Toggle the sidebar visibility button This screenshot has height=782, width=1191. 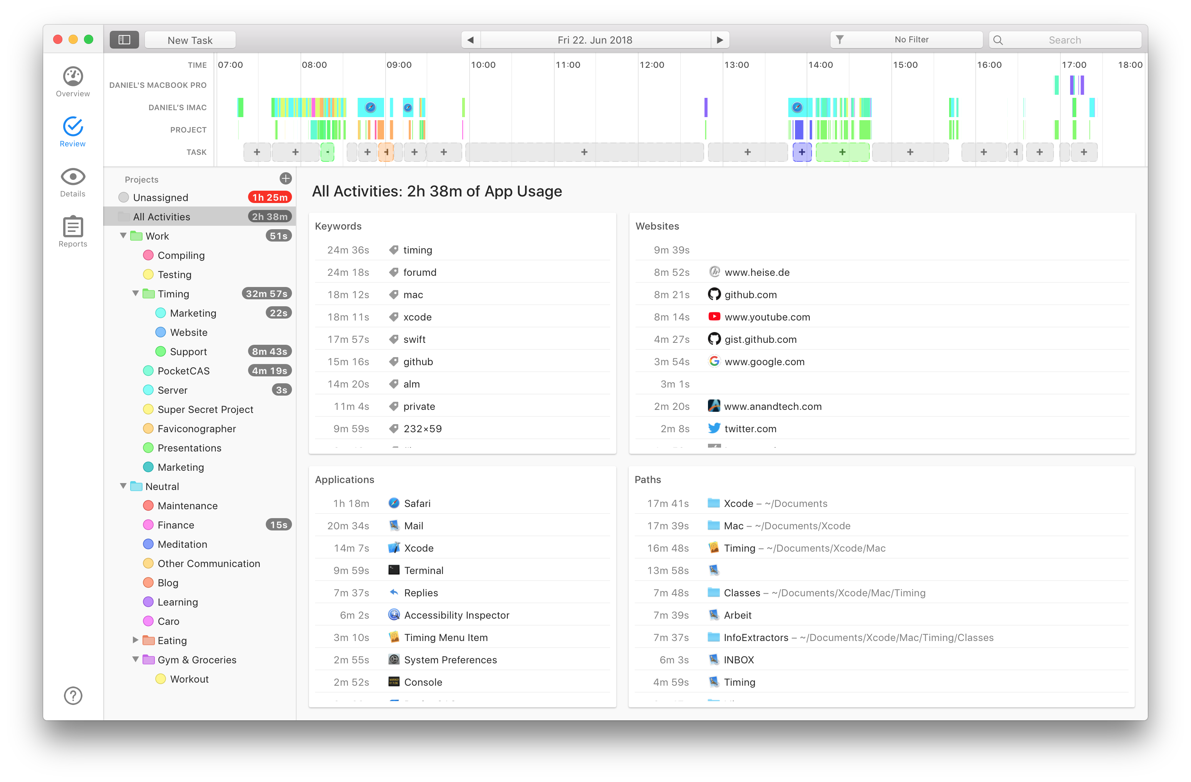(124, 40)
